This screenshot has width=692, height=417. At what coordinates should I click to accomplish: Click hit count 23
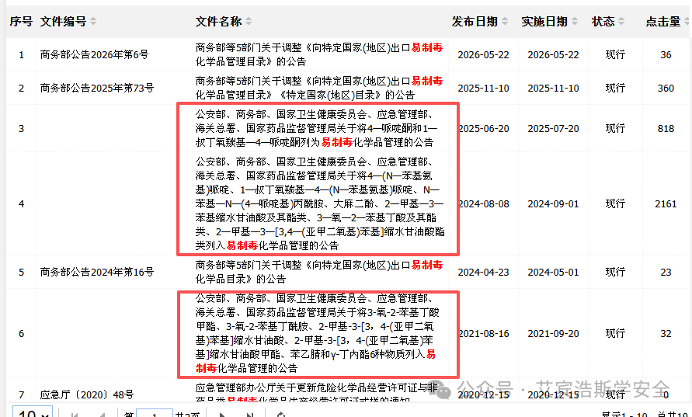pos(666,272)
